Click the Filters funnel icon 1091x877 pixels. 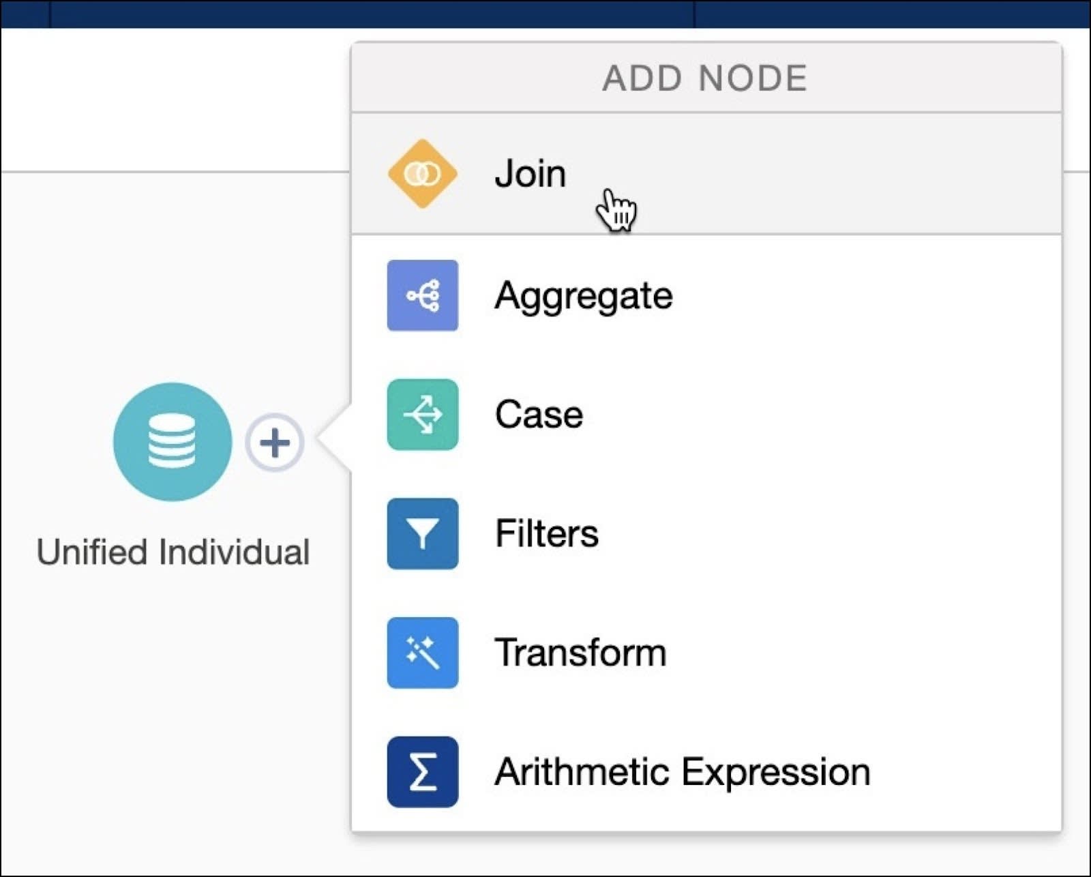(421, 534)
